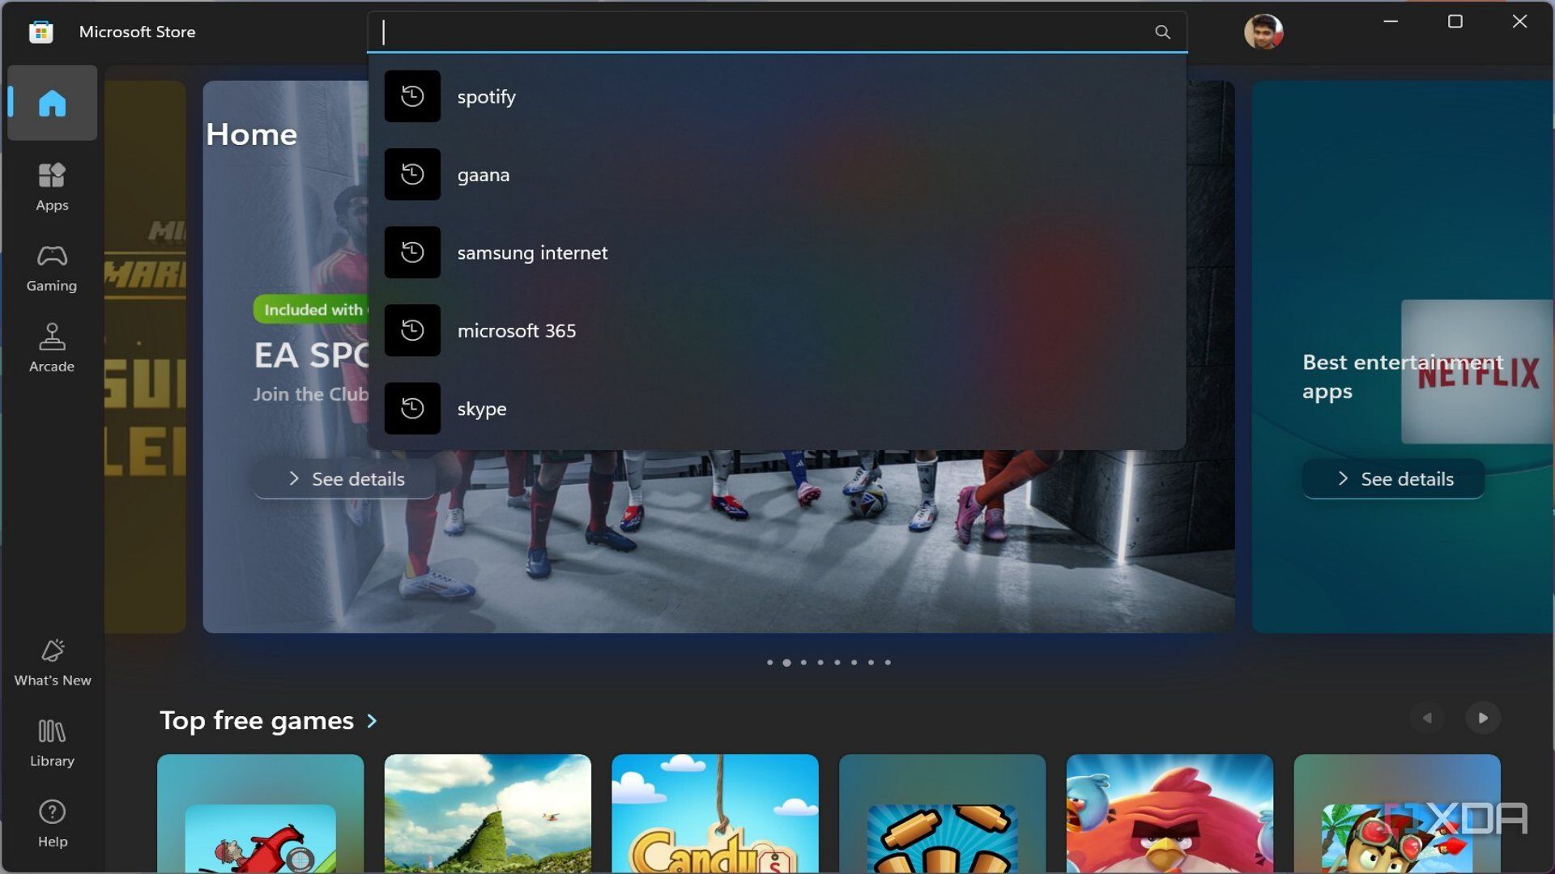Image resolution: width=1555 pixels, height=874 pixels.
Task: Expand EA Sports banner via See details chevron
Action: (294, 478)
